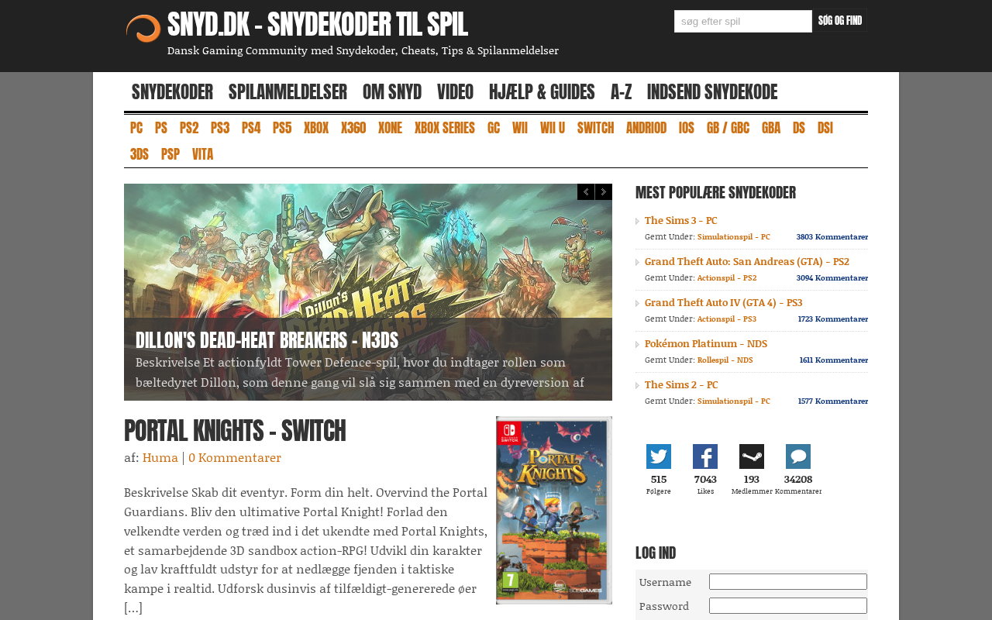Select the DS platform tab
992x620 pixels.
(x=799, y=128)
